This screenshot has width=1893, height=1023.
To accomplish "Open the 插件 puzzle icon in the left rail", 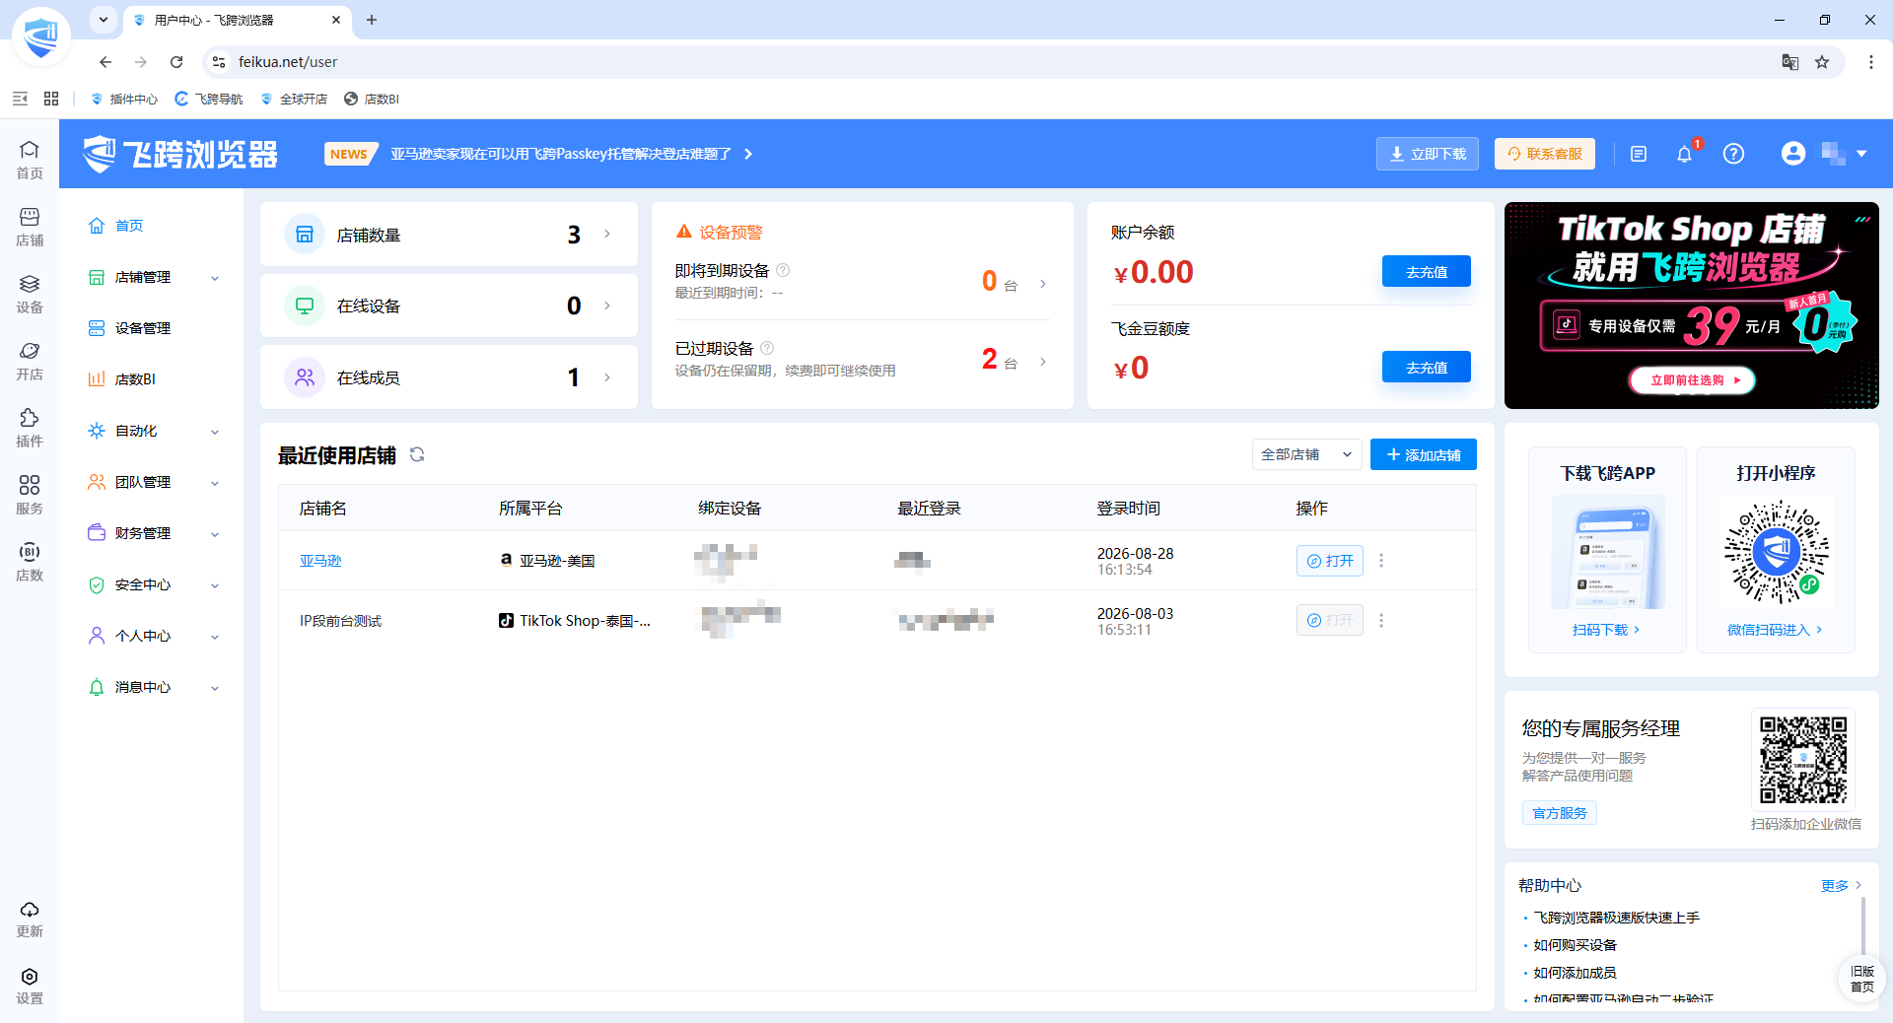I will [x=30, y=427].
